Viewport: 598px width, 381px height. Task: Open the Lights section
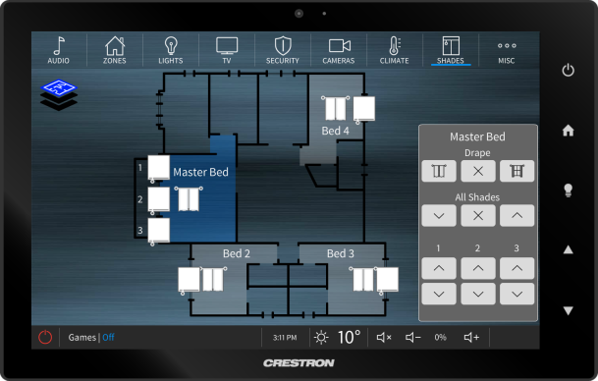click(x=171, y=50)
